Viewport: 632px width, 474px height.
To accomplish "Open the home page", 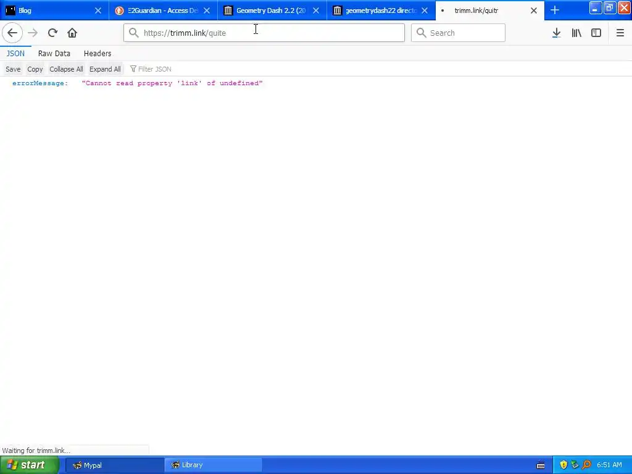I will click(72, 33).
